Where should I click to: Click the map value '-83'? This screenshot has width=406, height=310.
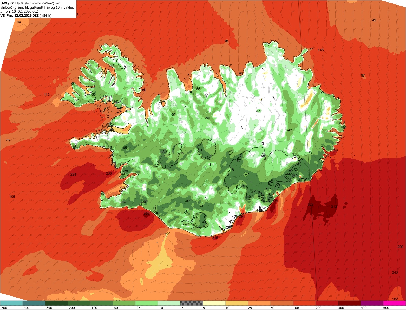162,152
